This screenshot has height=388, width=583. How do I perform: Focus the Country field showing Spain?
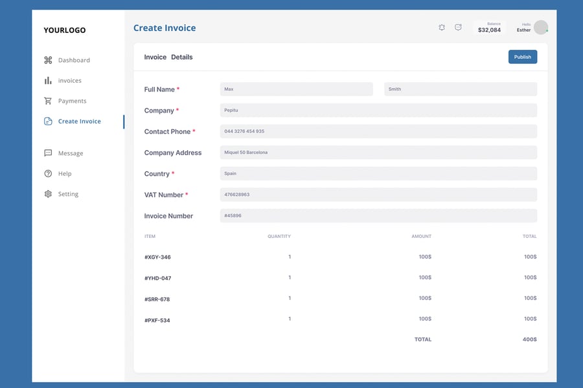[x=378, y=174]
